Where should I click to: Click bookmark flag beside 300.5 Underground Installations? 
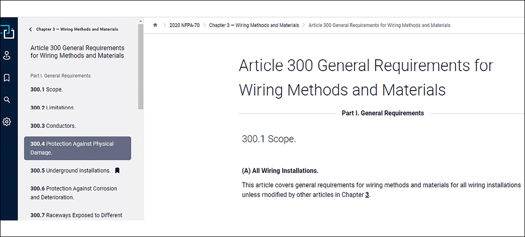(117, 170)
